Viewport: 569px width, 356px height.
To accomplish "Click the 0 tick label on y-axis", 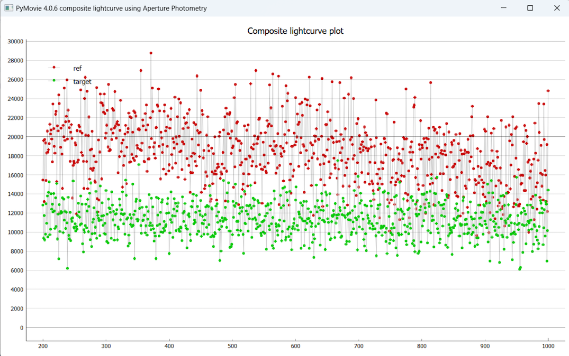I will point(21,328).
